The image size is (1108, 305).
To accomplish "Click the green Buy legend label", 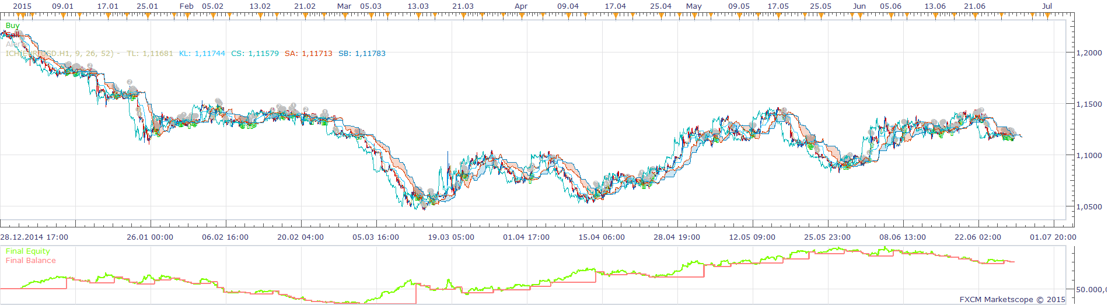I will pos(12,26).
